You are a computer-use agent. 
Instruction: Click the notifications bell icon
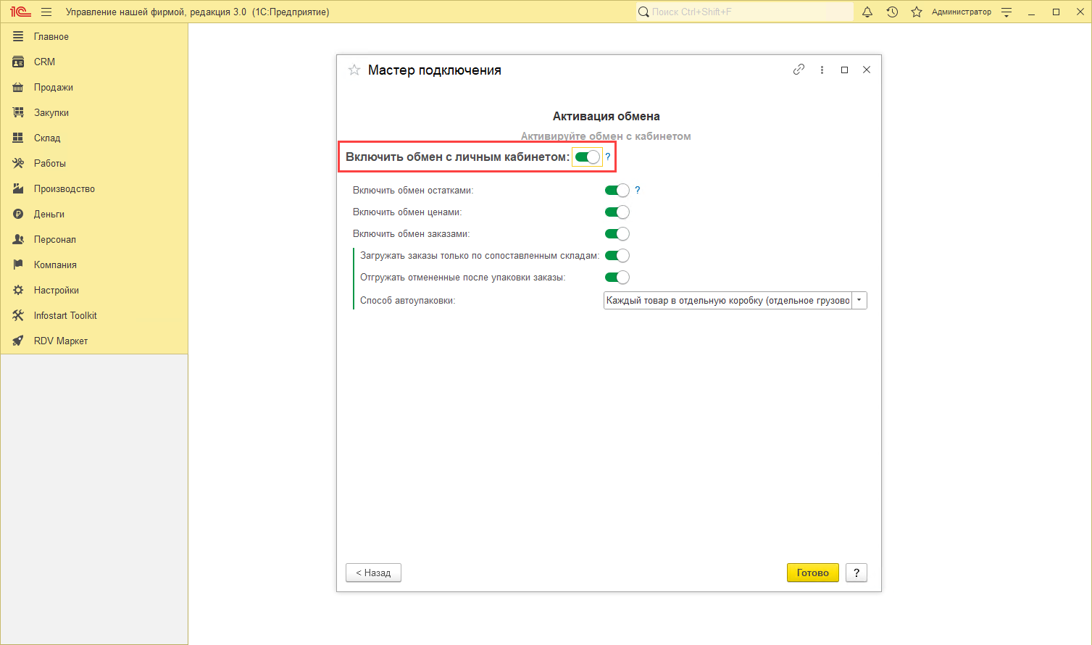(x=867, y=12)
